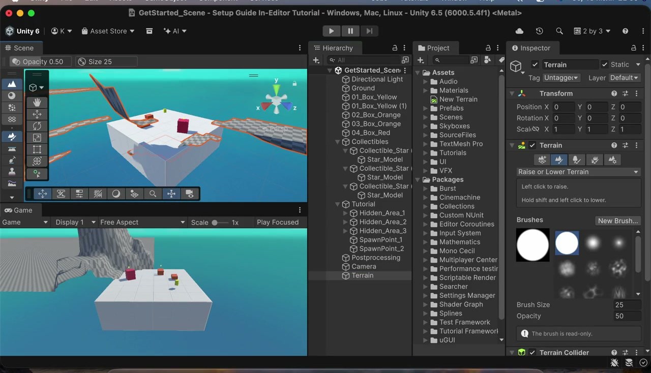The height and width of the screenshot is (373, 651).
Task: Select the Paint Terrain tool in Inspector
Action: coord(559,160)
